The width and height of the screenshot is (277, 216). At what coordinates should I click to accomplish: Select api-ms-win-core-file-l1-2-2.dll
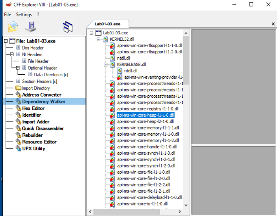[x=144, y=185]
